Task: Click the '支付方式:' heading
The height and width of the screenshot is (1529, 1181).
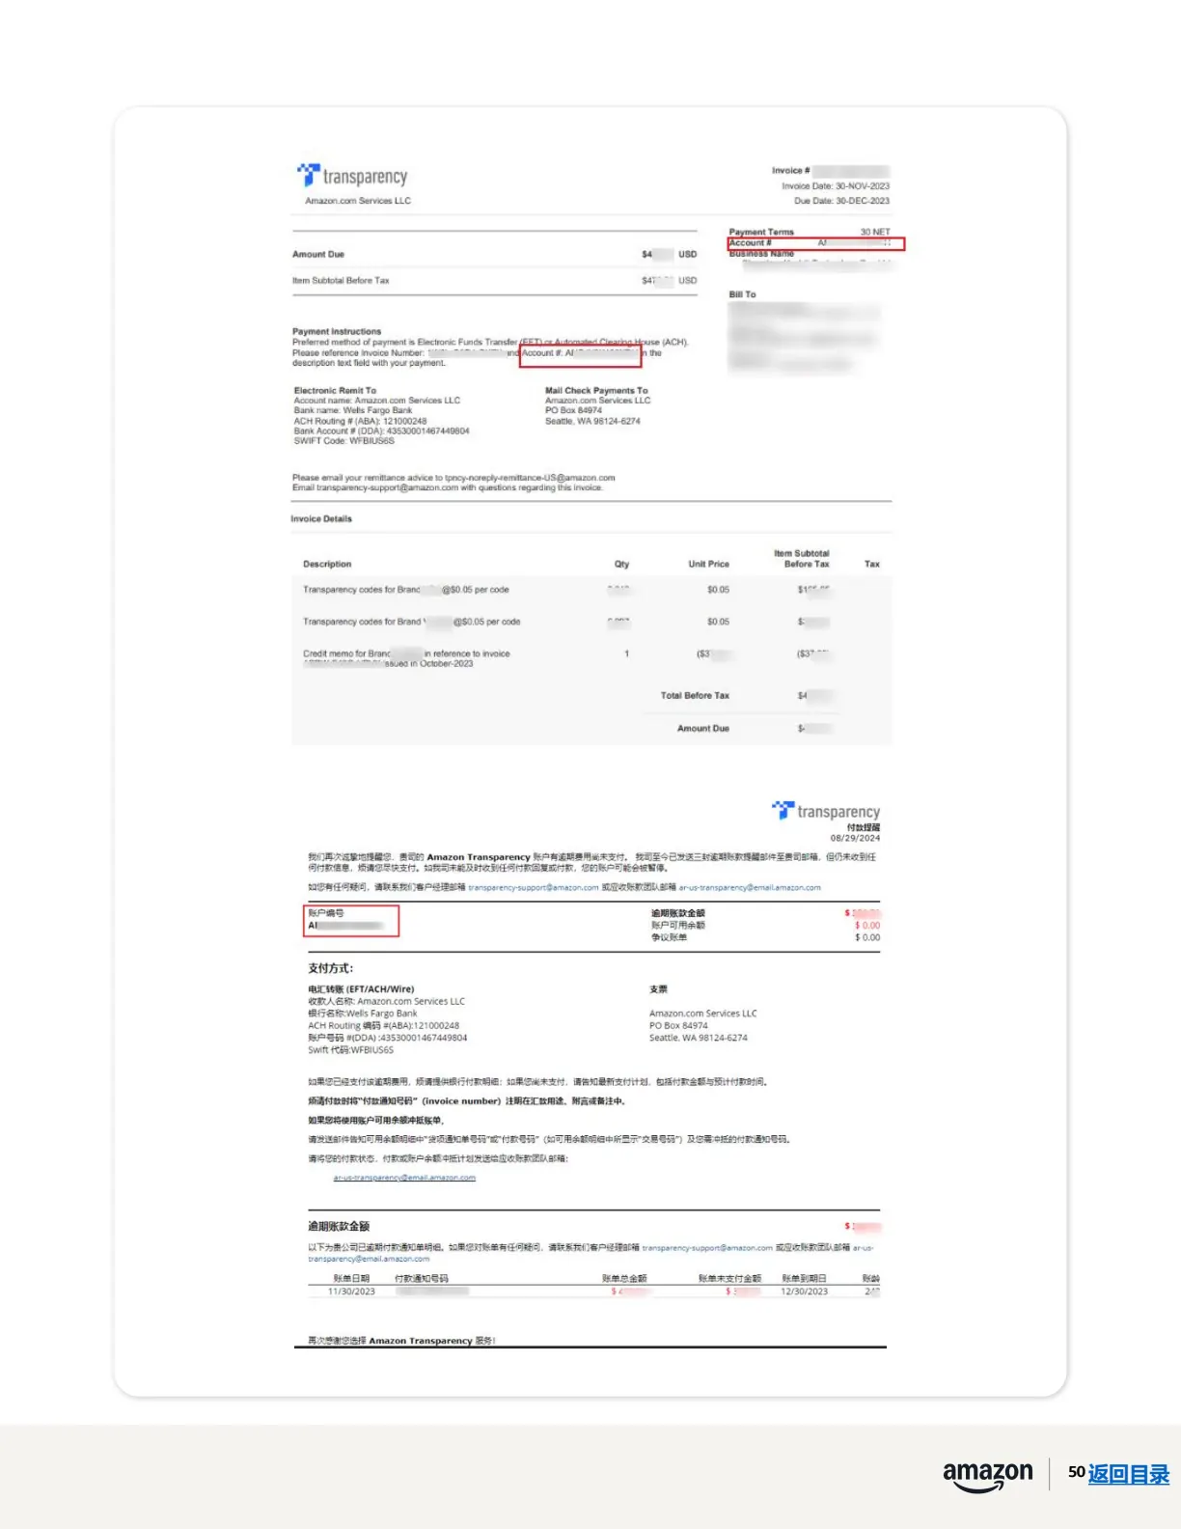Action: (x=331, y=968)
